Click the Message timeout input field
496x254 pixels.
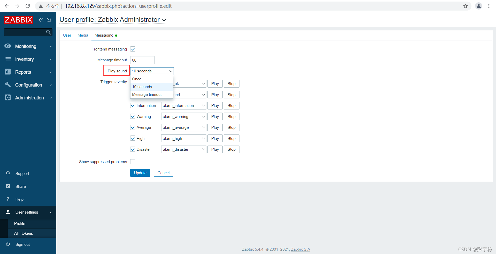coord(142,60)
